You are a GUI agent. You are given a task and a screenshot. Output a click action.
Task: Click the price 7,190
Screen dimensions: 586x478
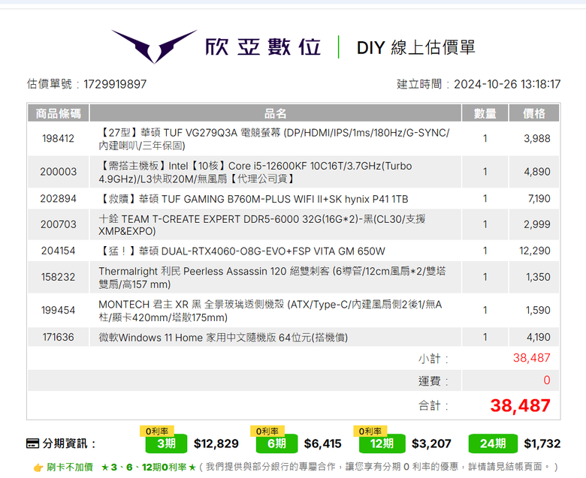(x=539, y=199)
